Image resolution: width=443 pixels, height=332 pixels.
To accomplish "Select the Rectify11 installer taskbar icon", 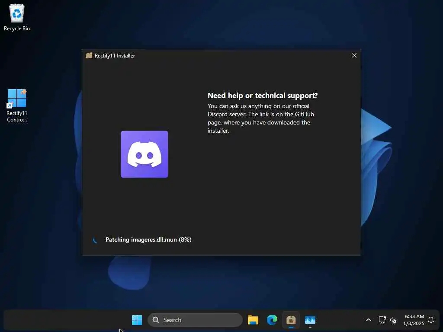I will (x=291, y=320).
